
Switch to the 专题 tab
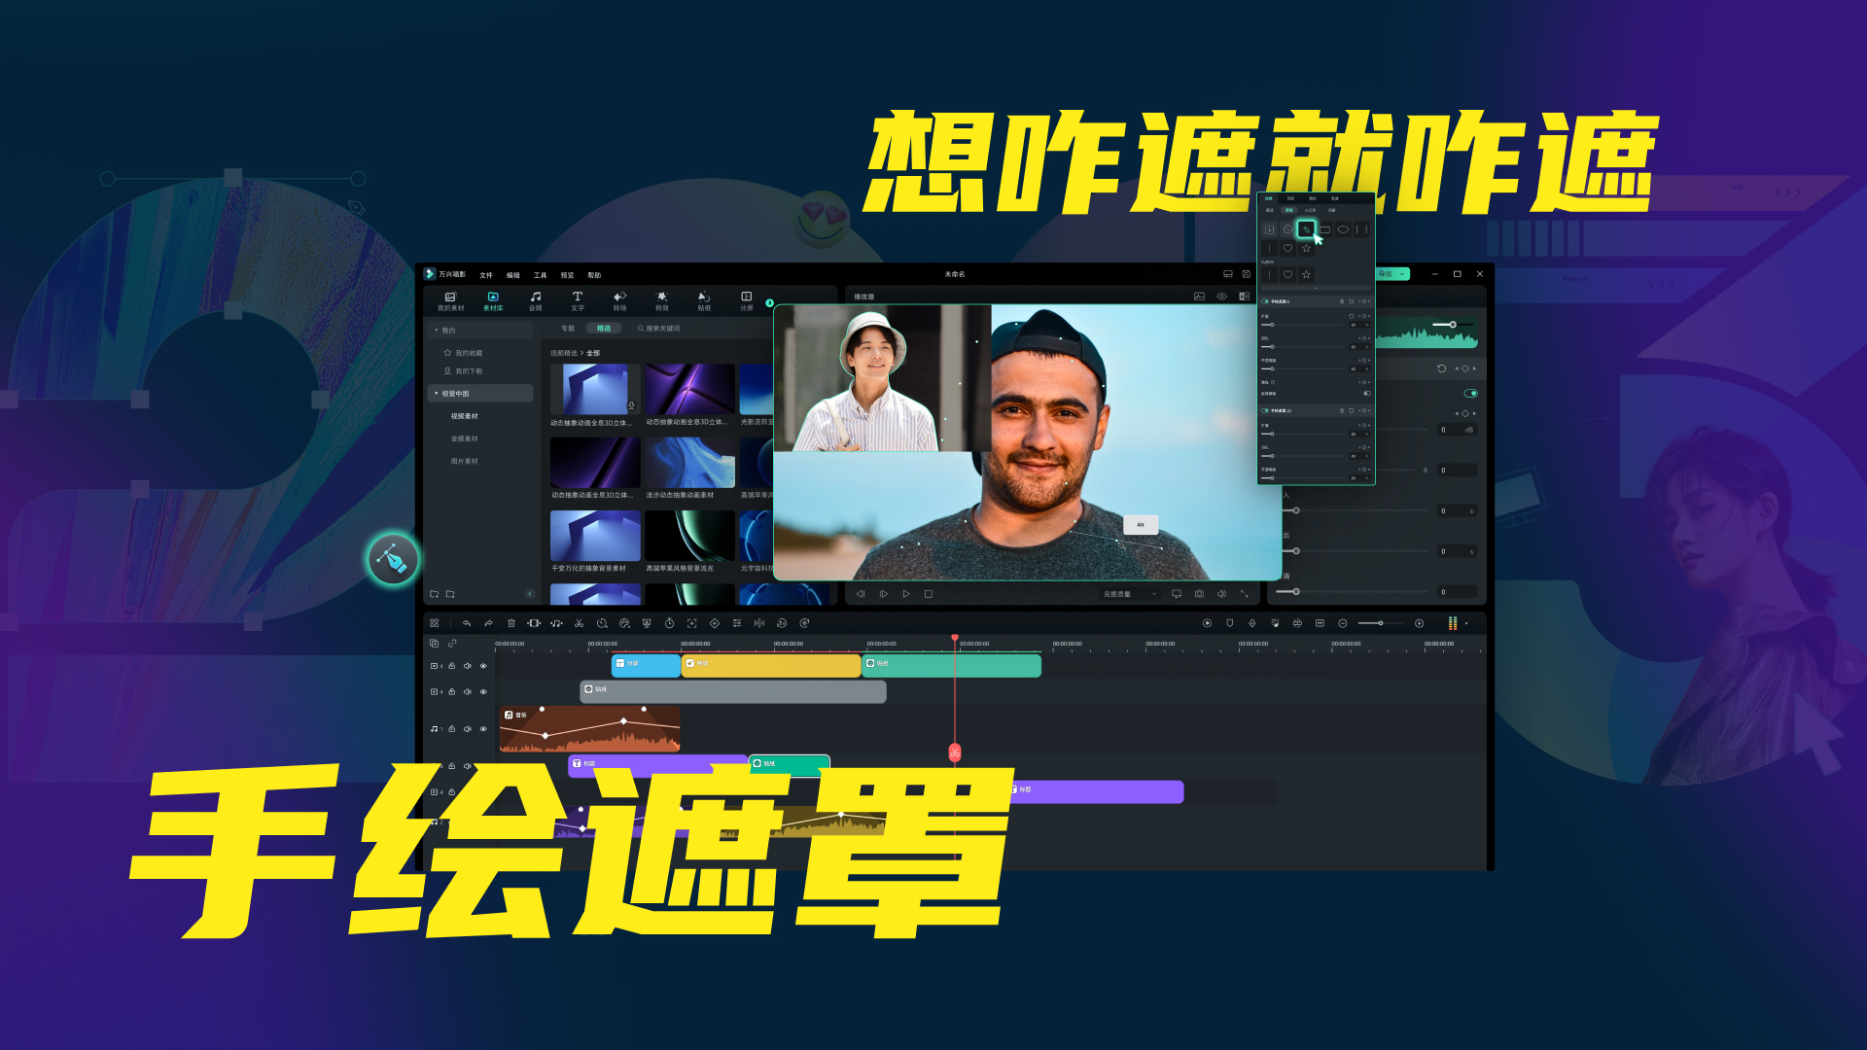click(568, 329)
